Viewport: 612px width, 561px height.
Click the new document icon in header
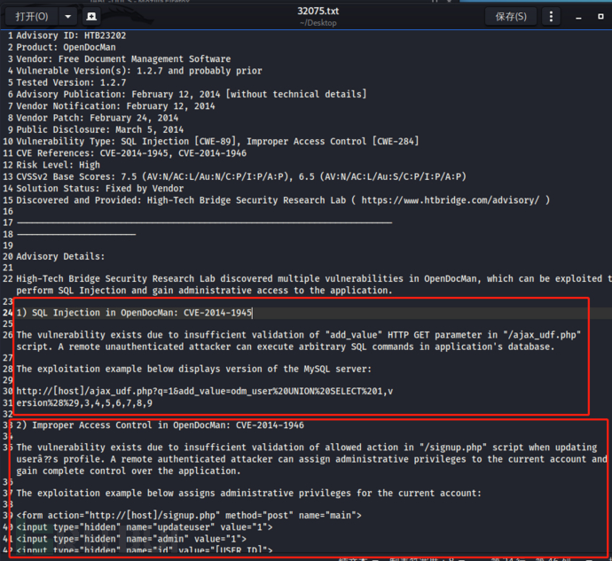click(x=92, y=16)
